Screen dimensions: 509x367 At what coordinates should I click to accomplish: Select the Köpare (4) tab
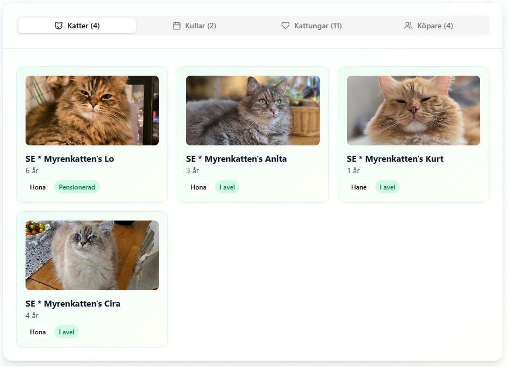coord(429,26)
